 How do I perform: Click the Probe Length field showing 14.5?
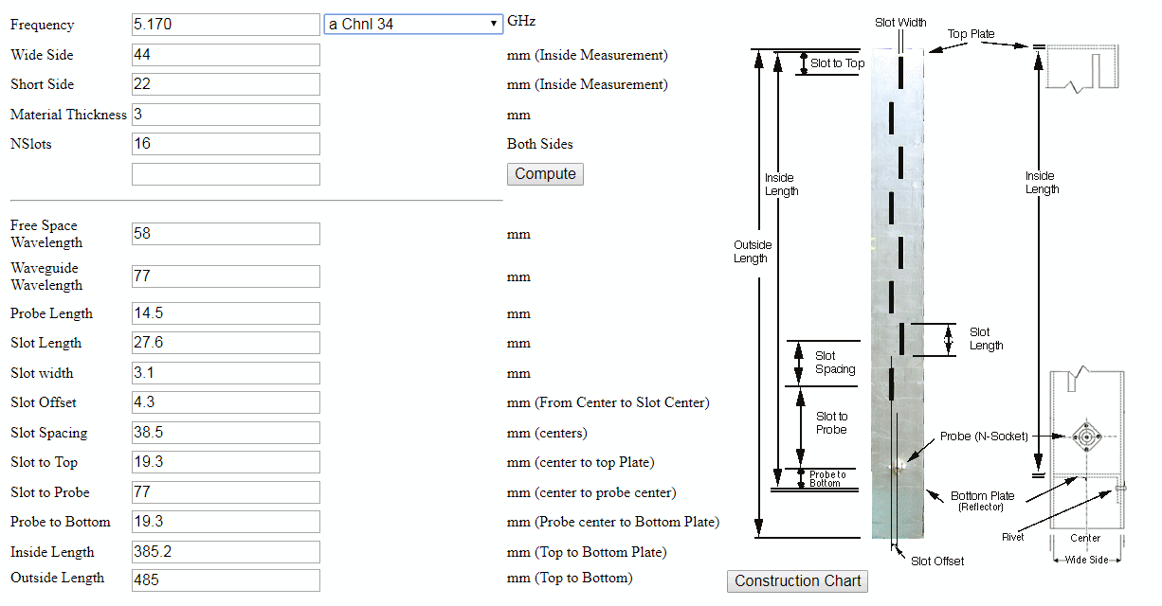(x=226, y=313)
